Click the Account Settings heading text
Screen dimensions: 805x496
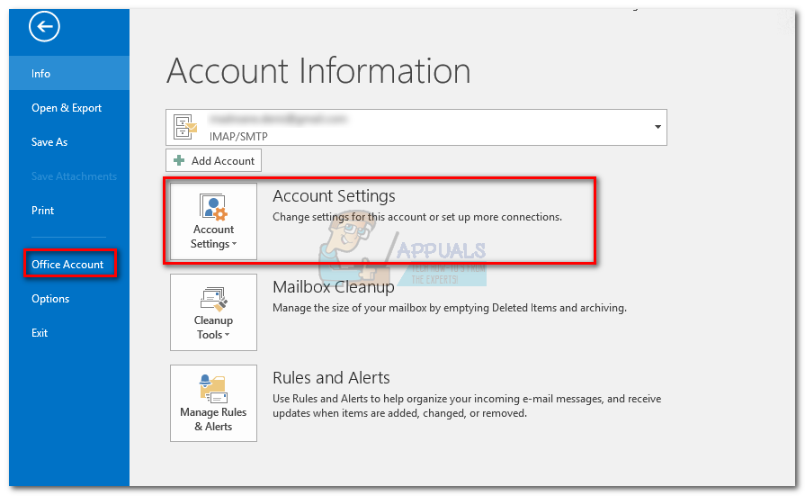click(334, 196)
